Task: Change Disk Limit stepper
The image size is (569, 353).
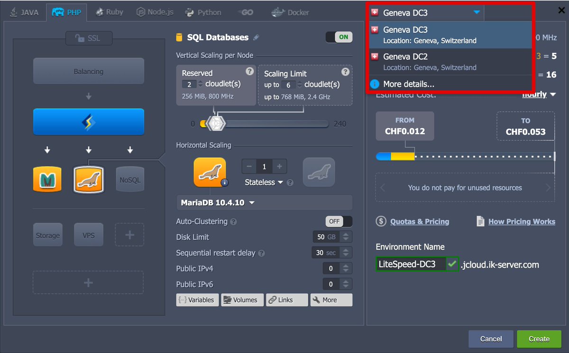Action: 347,237
